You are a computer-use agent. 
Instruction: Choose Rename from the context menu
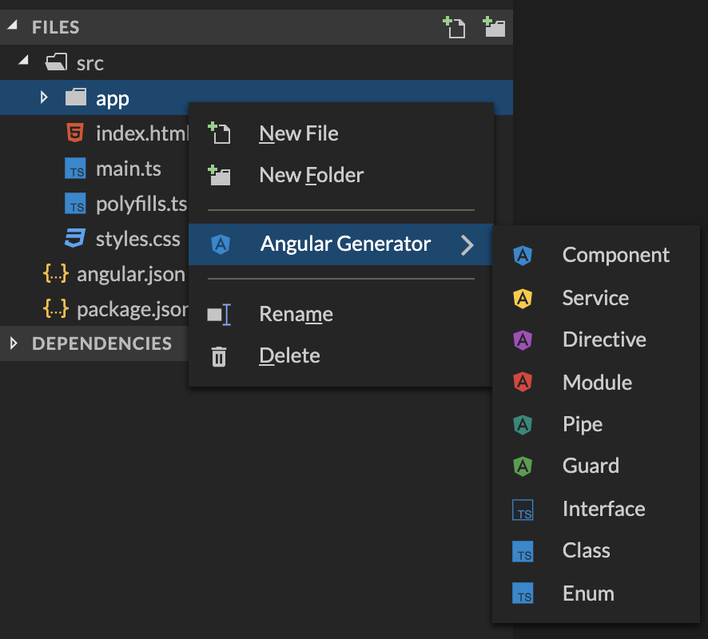pos(341,314)
